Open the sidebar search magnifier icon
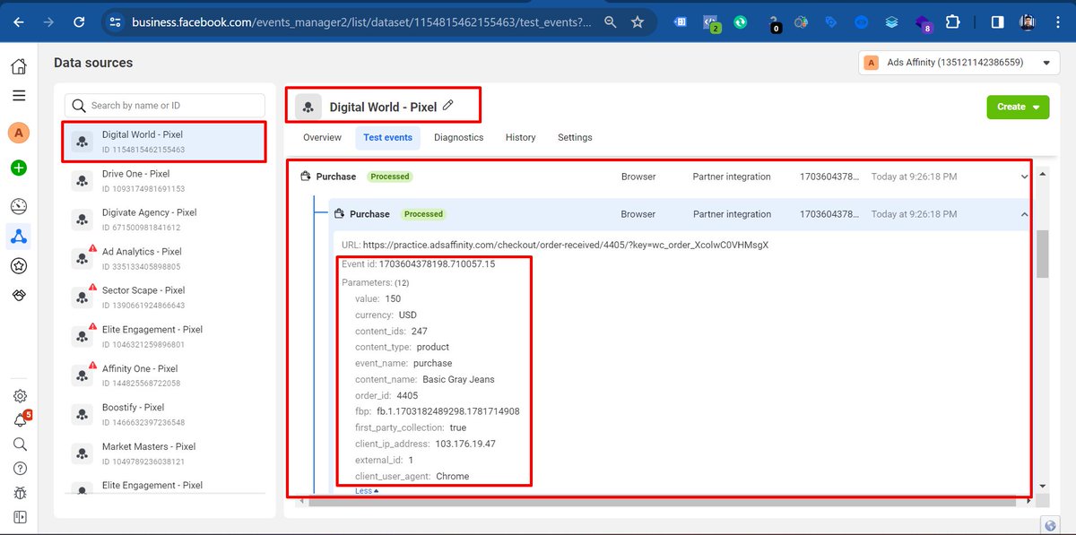Viewport: 1076px width, 535px height. point(20,444)
